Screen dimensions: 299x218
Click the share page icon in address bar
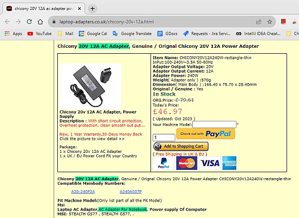(x=259, y=22)
